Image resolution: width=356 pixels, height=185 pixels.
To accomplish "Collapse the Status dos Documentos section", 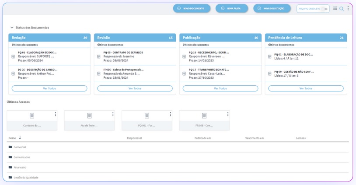I will point(12,28).
